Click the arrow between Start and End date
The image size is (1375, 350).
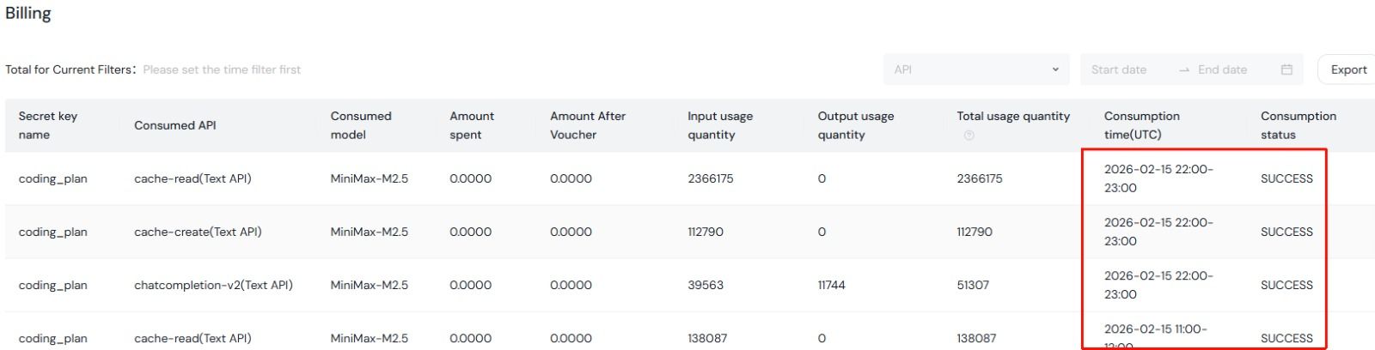pyautogui.click(x=1184, y=69)
